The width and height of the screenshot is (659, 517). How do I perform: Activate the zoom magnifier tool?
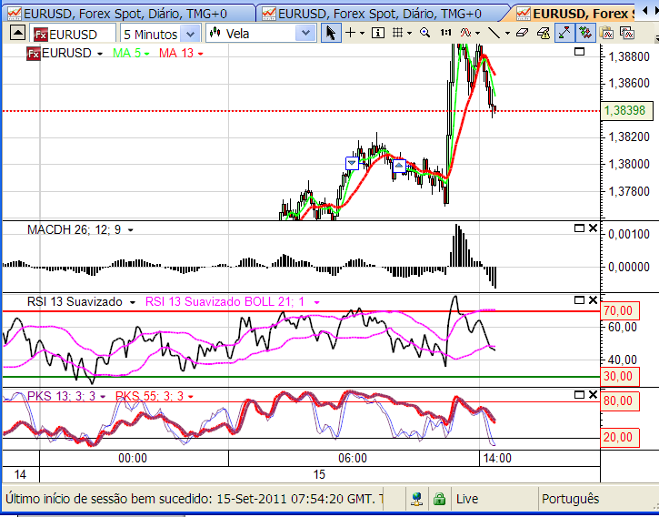pos(424,33)
